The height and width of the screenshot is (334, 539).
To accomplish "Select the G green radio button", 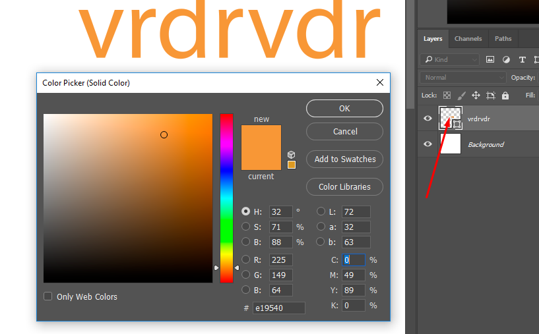I will click(245, 275).
